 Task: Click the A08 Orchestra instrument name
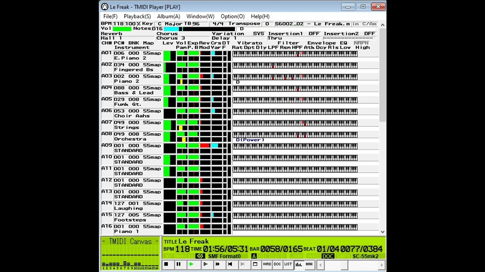click(130, 139)
